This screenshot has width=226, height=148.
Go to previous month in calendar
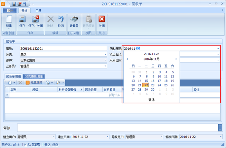click(127, 59)
